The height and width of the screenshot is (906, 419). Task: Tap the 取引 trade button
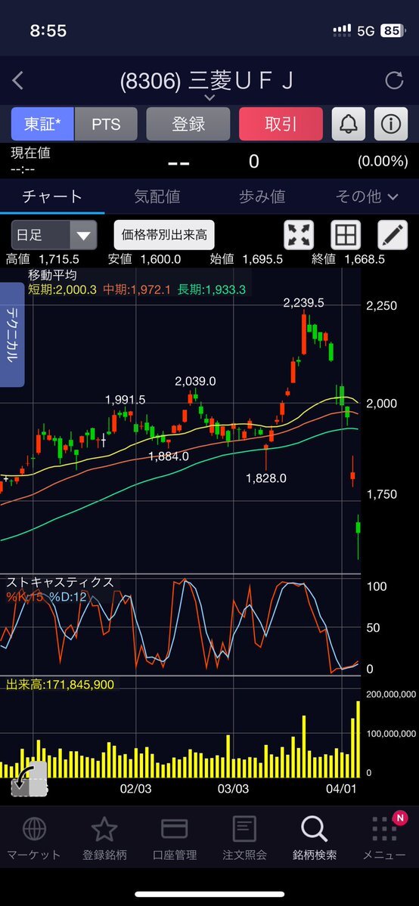(x=281, y=124)
